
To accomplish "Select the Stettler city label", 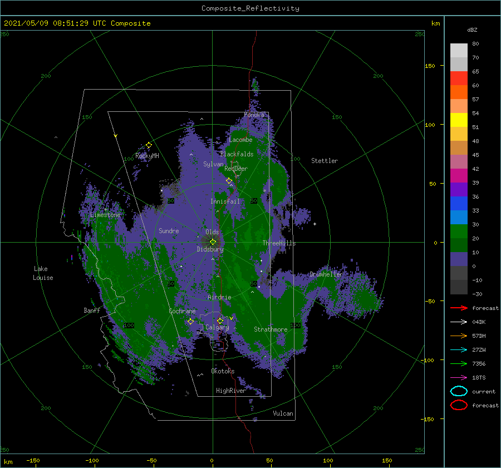I will (x=325, y=161).
